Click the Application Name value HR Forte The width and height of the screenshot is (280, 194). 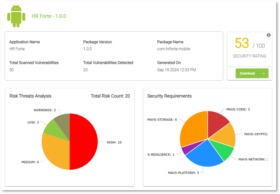(x=17, y=49)
